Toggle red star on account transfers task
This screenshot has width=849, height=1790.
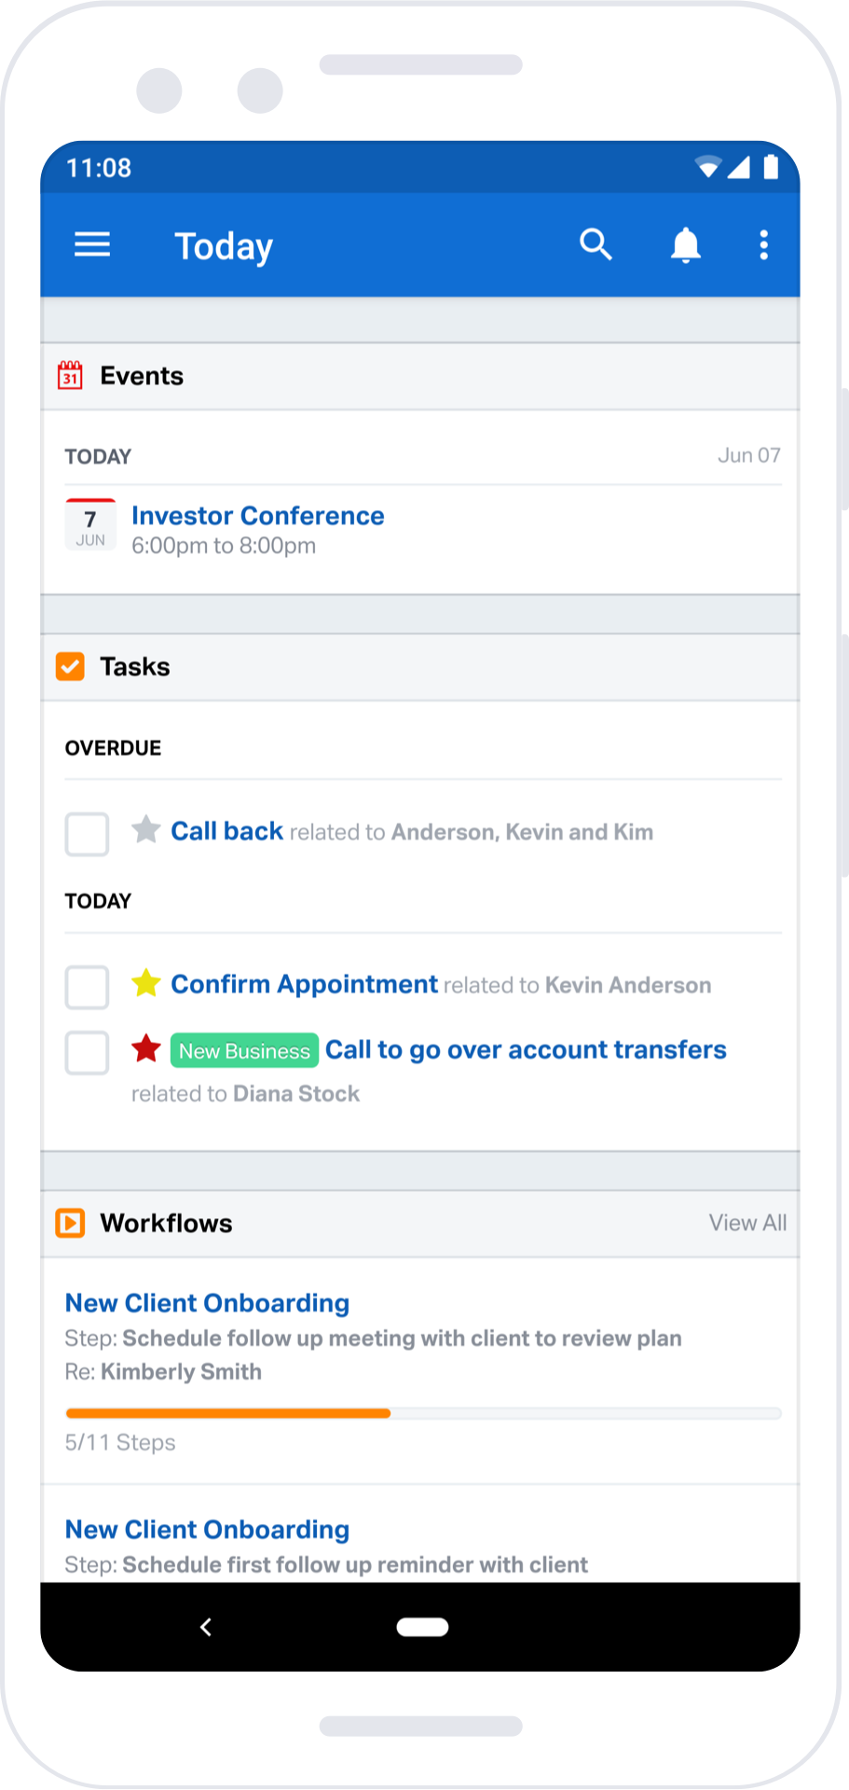pos(145,1048)
